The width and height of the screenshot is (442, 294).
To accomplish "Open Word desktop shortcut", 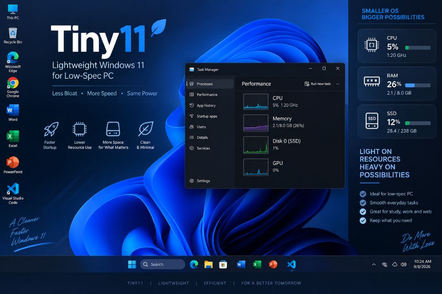I will pyautogui.click(x=13, y=113).
